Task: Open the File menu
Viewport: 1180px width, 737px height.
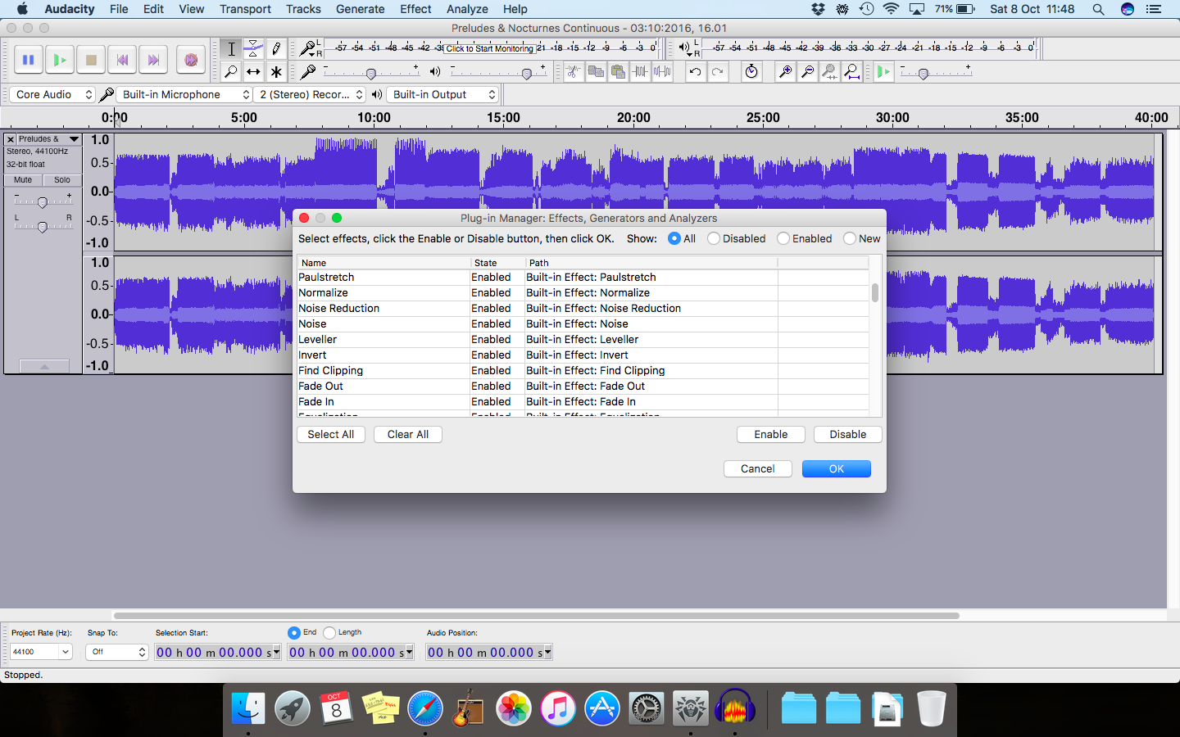Action: pos(119,9)
